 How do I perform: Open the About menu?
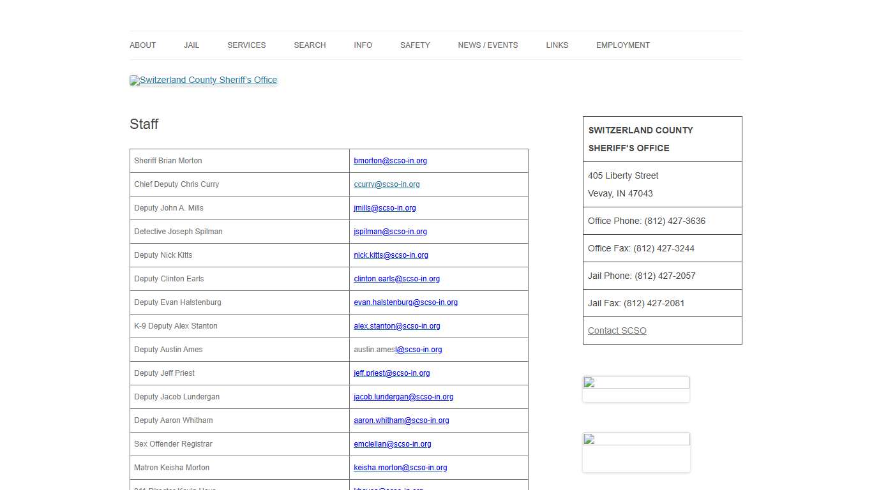coord(142,45)
